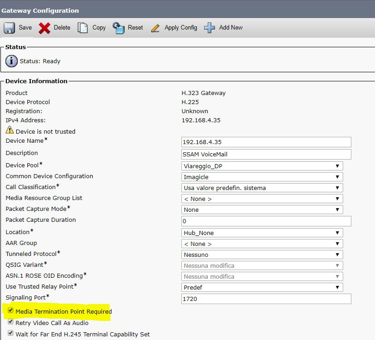Open the Device Pool dropdown
375x340 pixels.
[x=262, y=166]
